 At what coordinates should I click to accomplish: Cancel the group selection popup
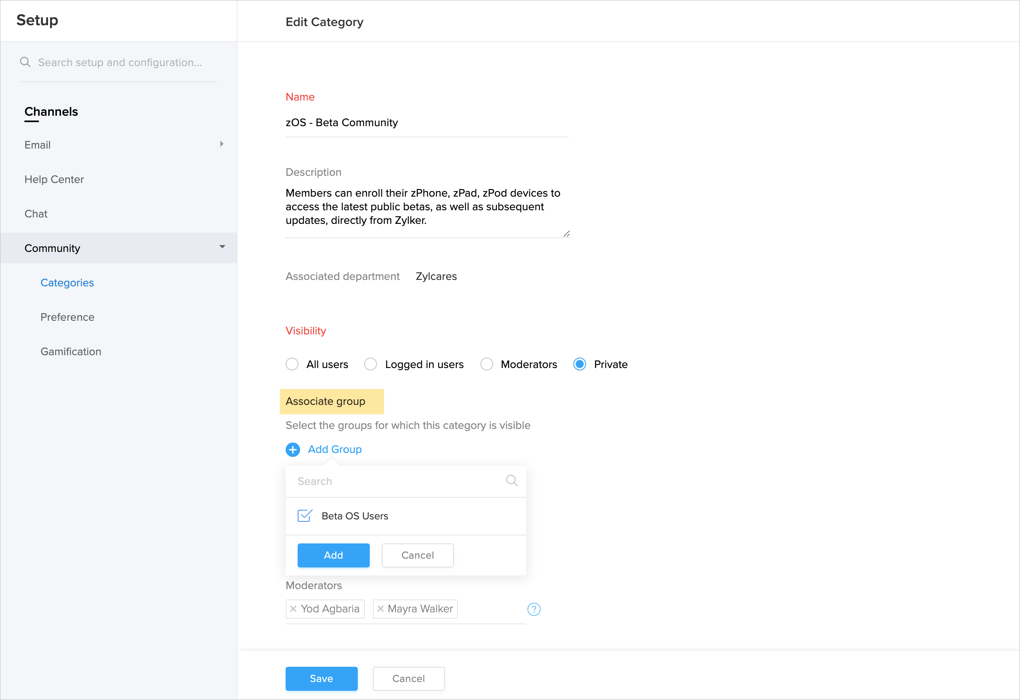pyautogui.click(x=417, y=555)
